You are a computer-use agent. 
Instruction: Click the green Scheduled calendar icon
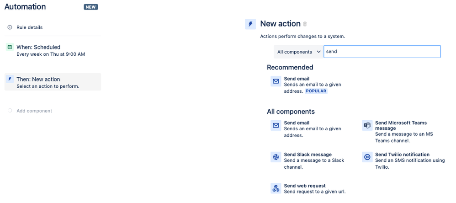point(10,47)
